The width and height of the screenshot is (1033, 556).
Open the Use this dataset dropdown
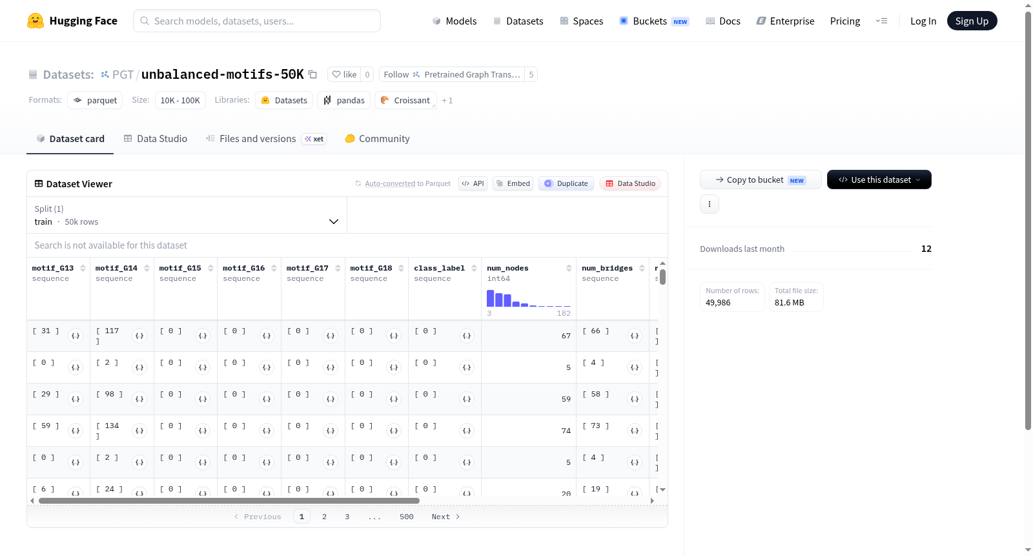(x=879, y=180)
